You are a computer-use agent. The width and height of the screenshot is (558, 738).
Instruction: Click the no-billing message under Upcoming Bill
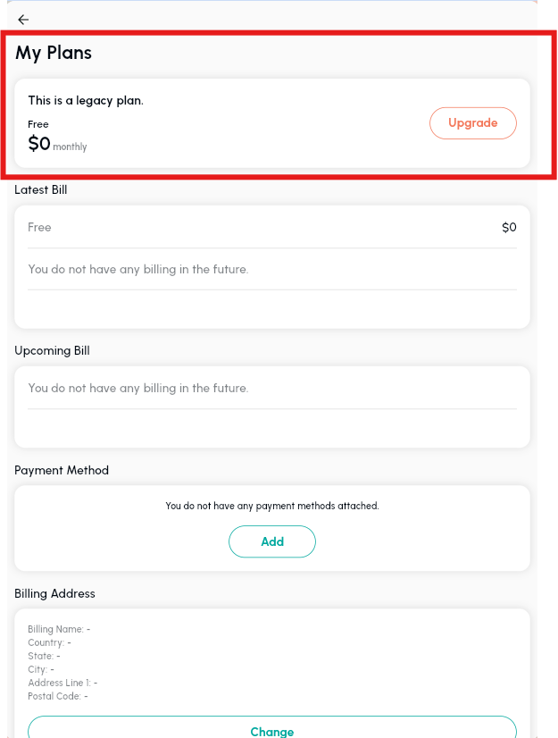click(138, 388)
